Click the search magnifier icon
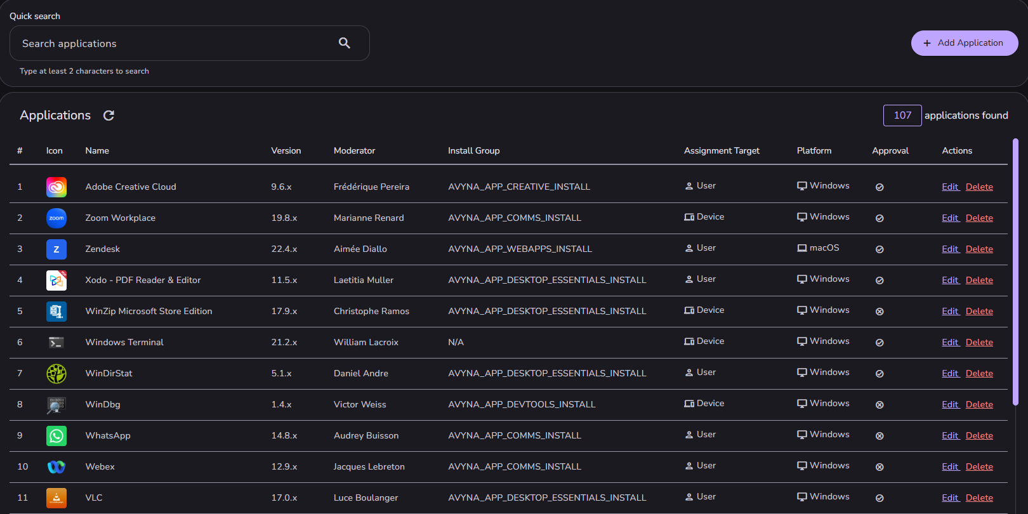This screenshot has height=514, width=1028. 345,43
